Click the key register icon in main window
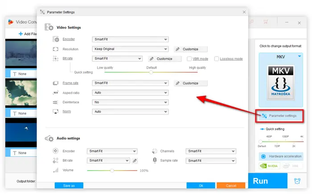 (252, 22)
